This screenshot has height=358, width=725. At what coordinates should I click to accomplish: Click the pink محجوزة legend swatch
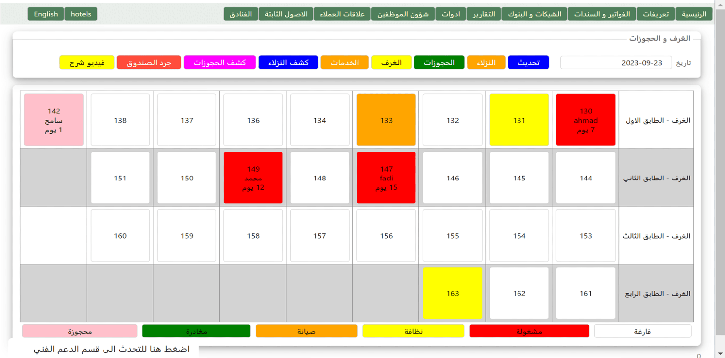coord(80,331)
